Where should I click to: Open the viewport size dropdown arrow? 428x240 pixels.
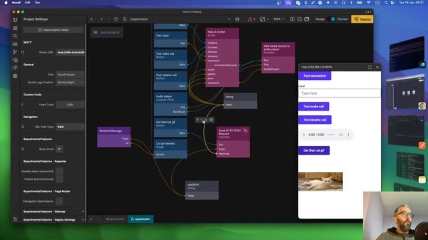click(x=267, y=19)
